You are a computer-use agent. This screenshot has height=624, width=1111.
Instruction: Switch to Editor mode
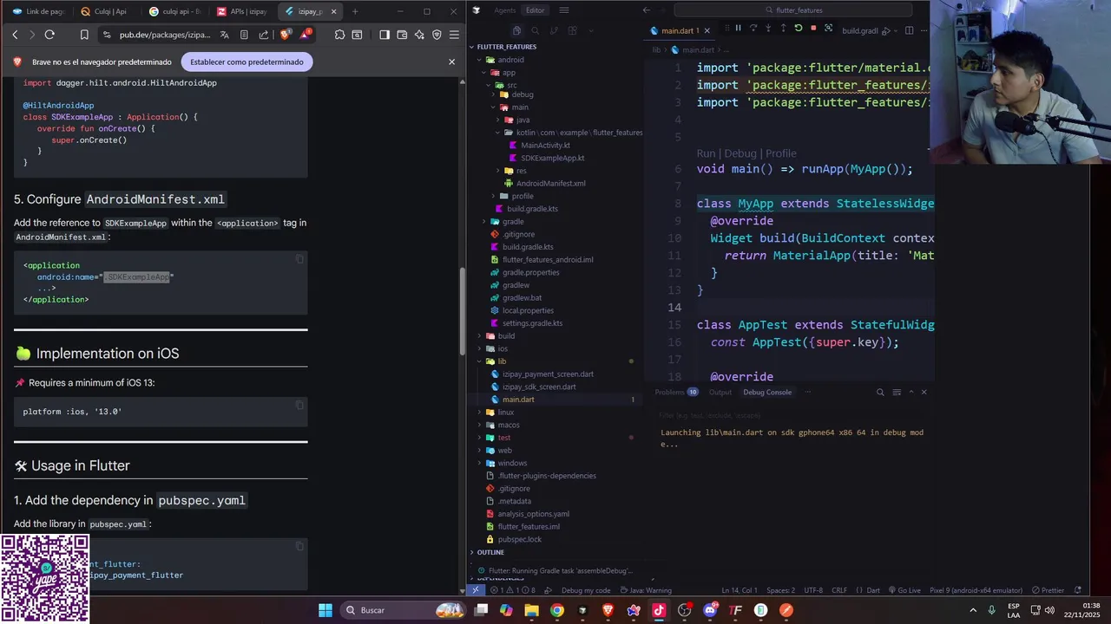pos(536,10)
